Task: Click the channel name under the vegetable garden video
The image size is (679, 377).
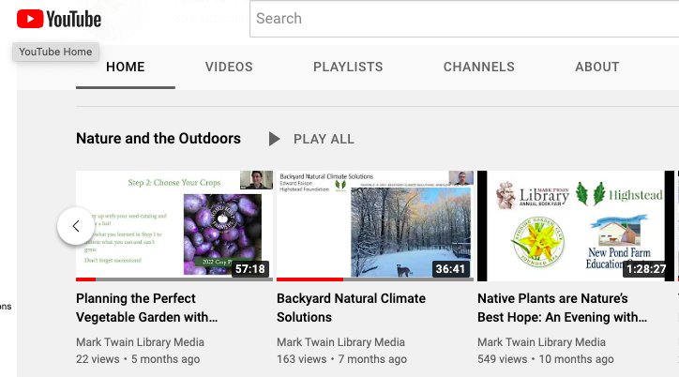Action: [x=140, y=342]
